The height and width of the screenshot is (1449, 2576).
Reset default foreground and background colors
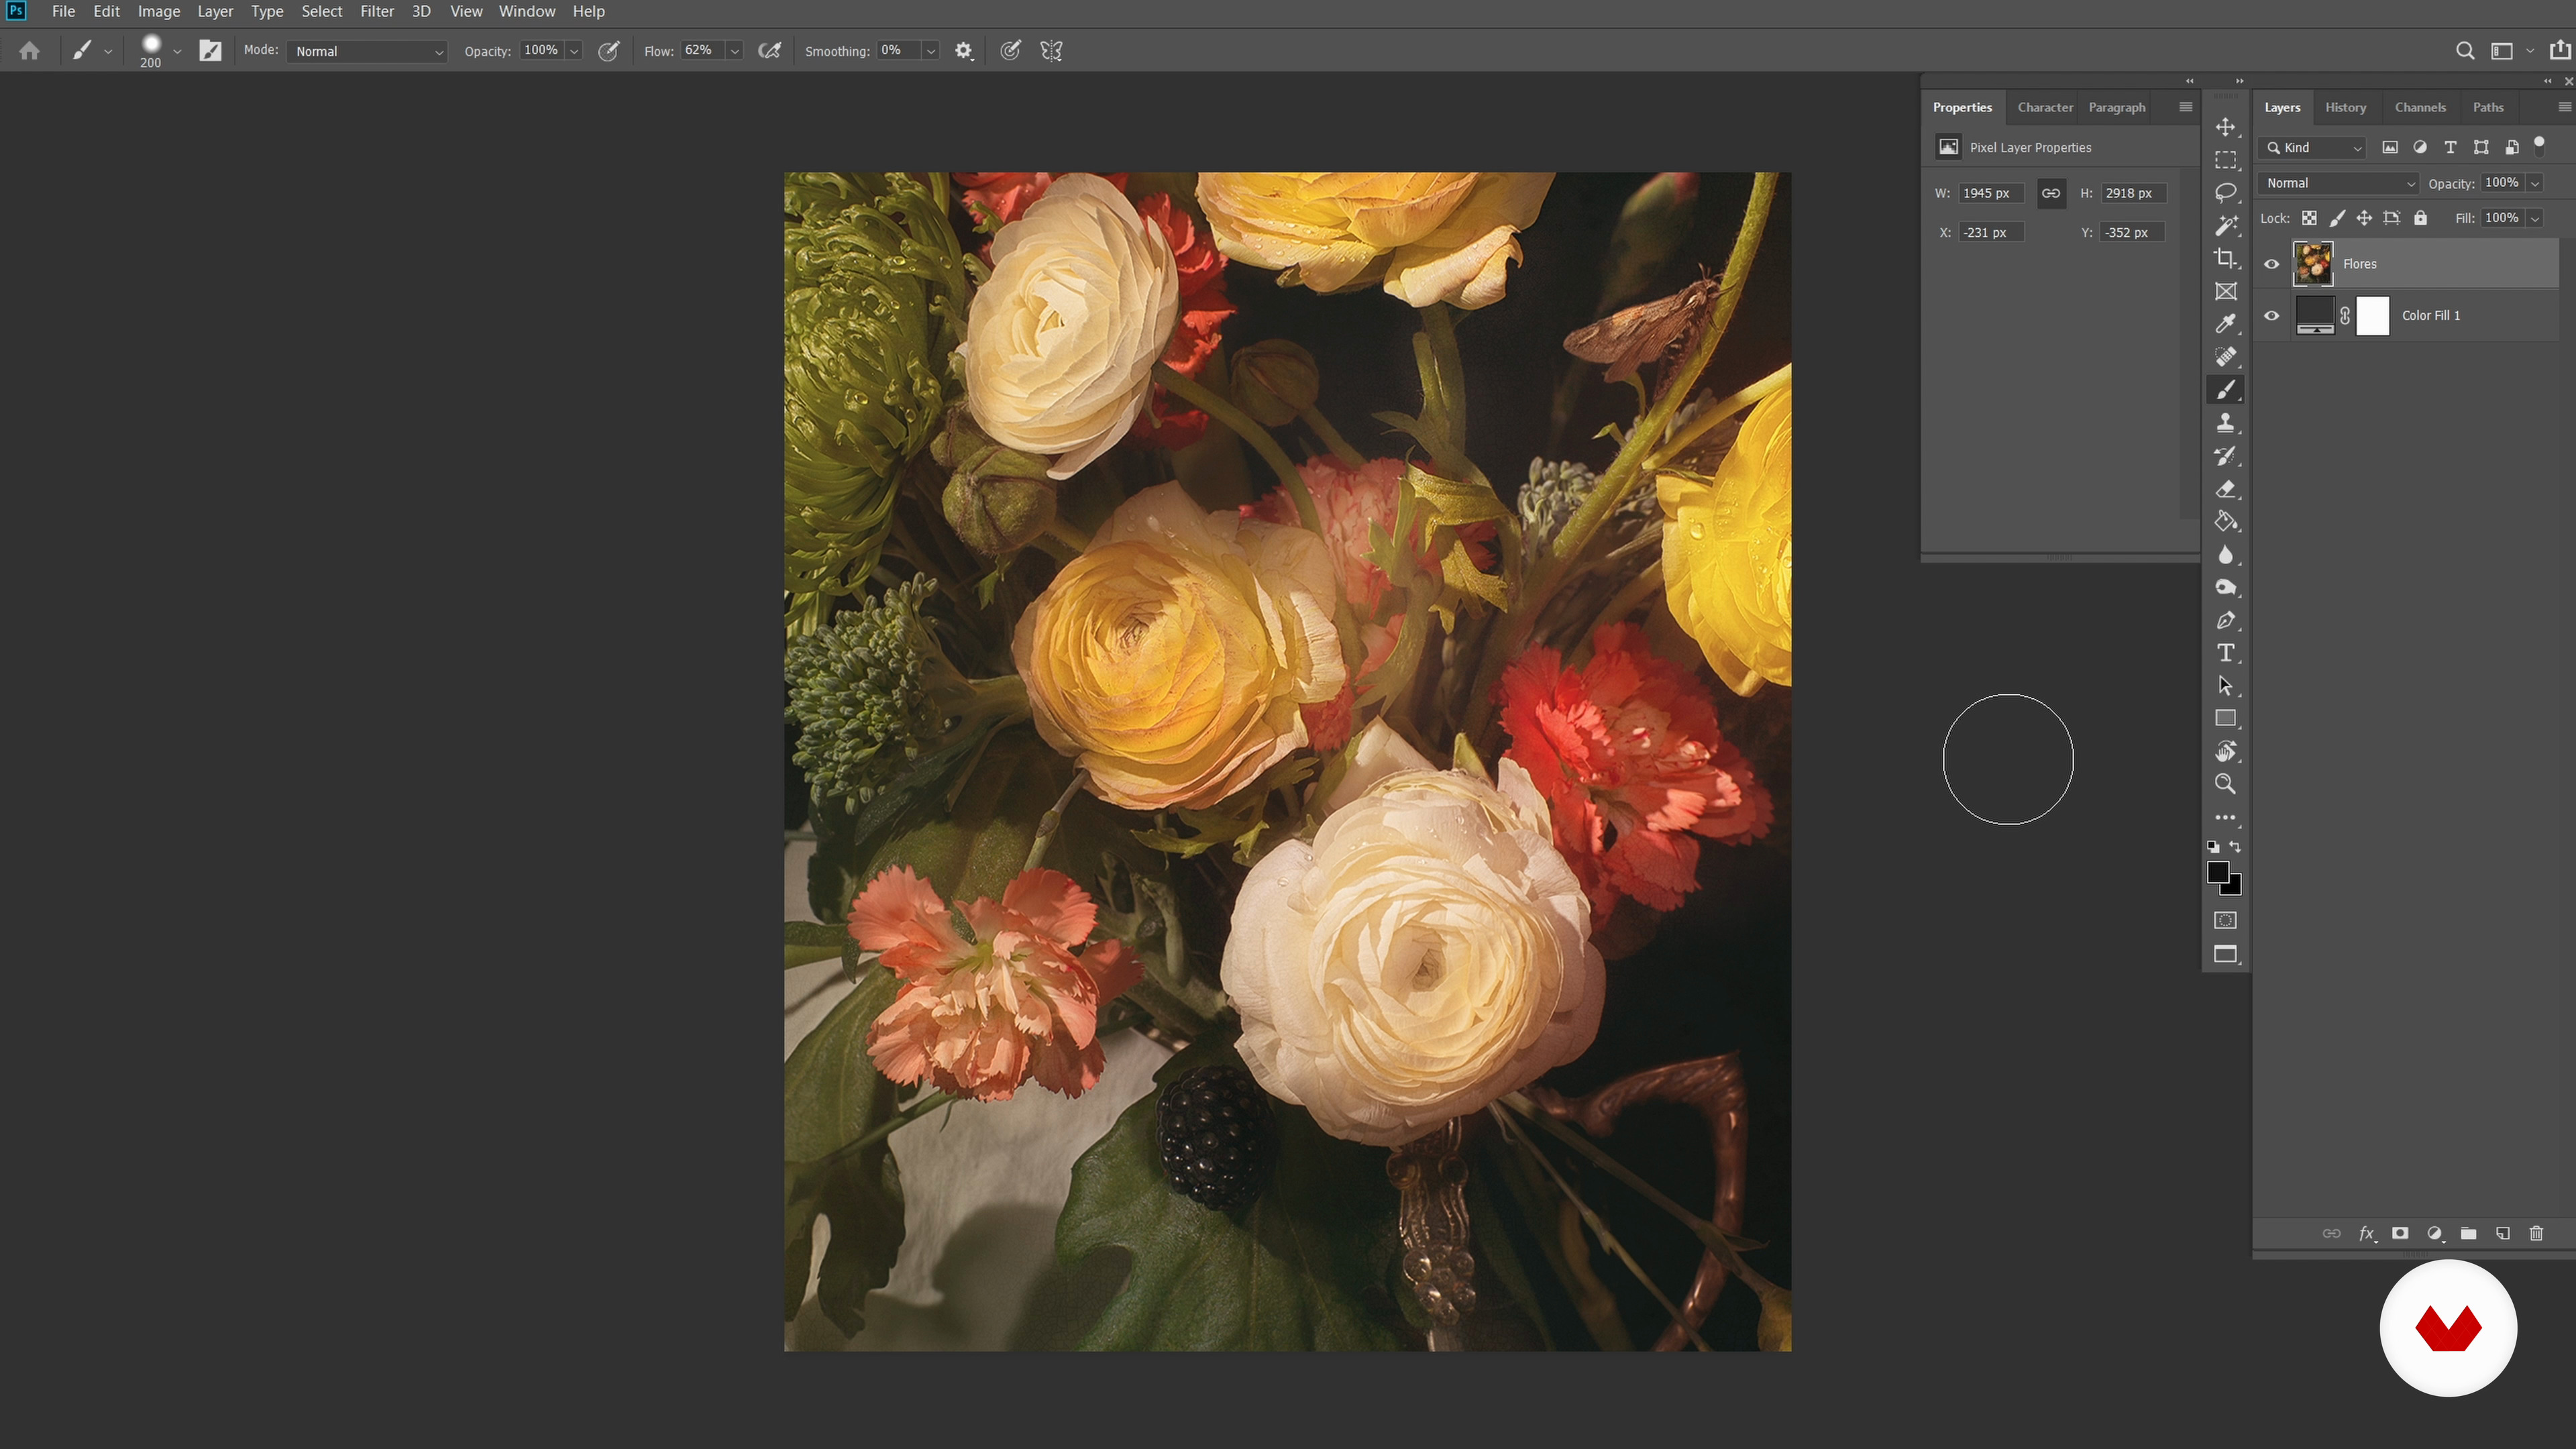coord(2213,847)
